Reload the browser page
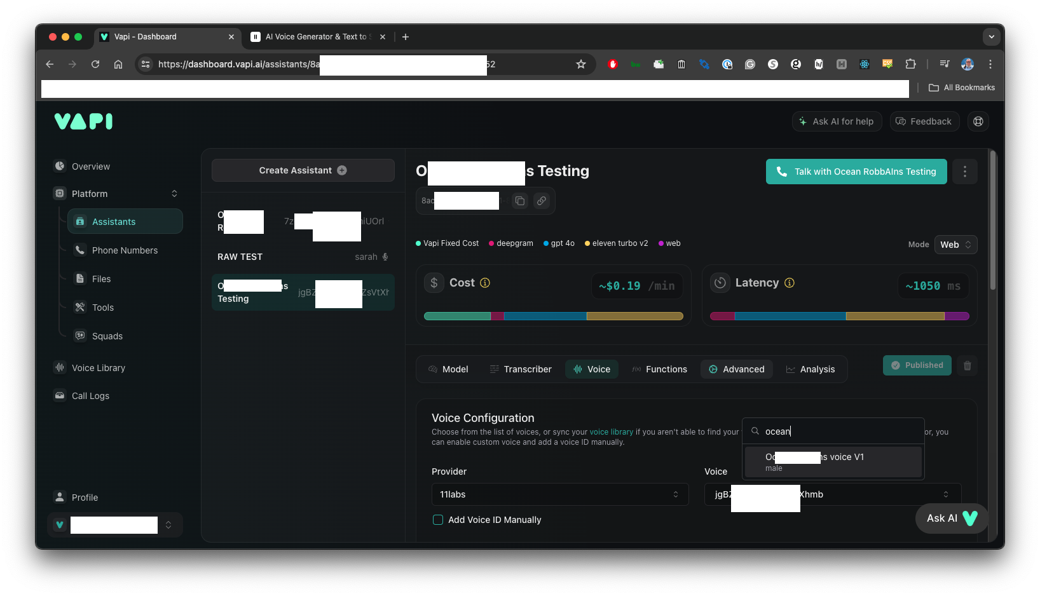 click(x=95, y=64)
